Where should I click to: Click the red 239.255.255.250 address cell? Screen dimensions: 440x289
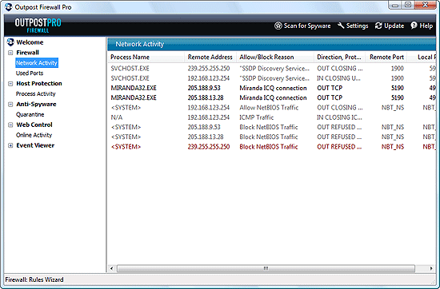coord(209,147)
